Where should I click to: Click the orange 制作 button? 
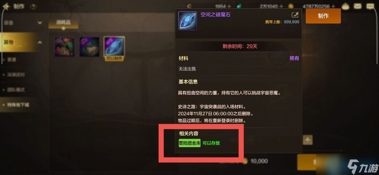(323, 16)
